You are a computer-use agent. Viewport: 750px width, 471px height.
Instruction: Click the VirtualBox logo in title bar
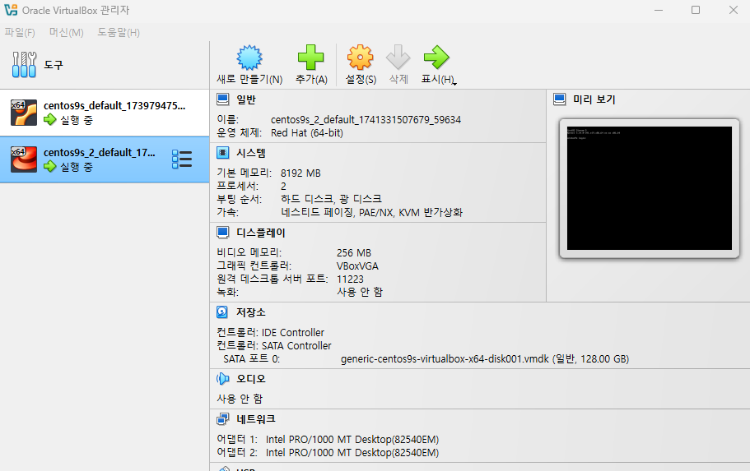pos(11,10)
